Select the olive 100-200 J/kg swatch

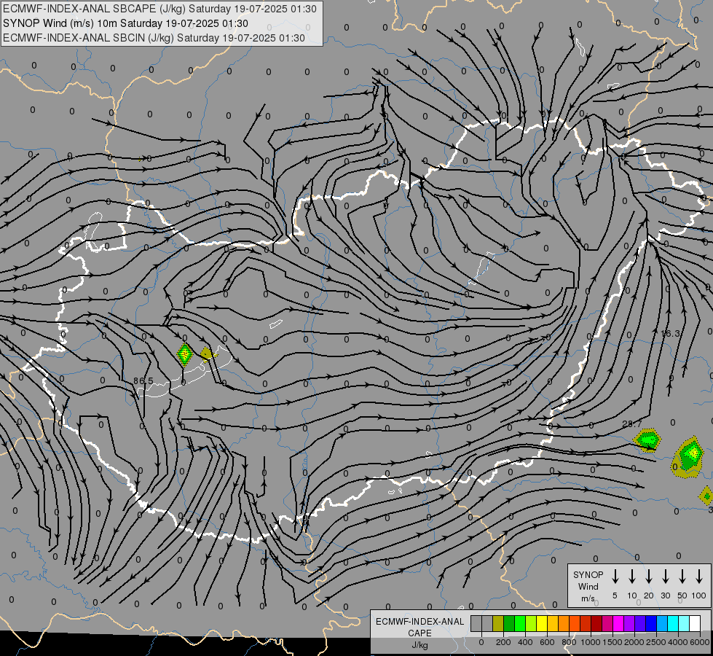(x=498, y=624)
